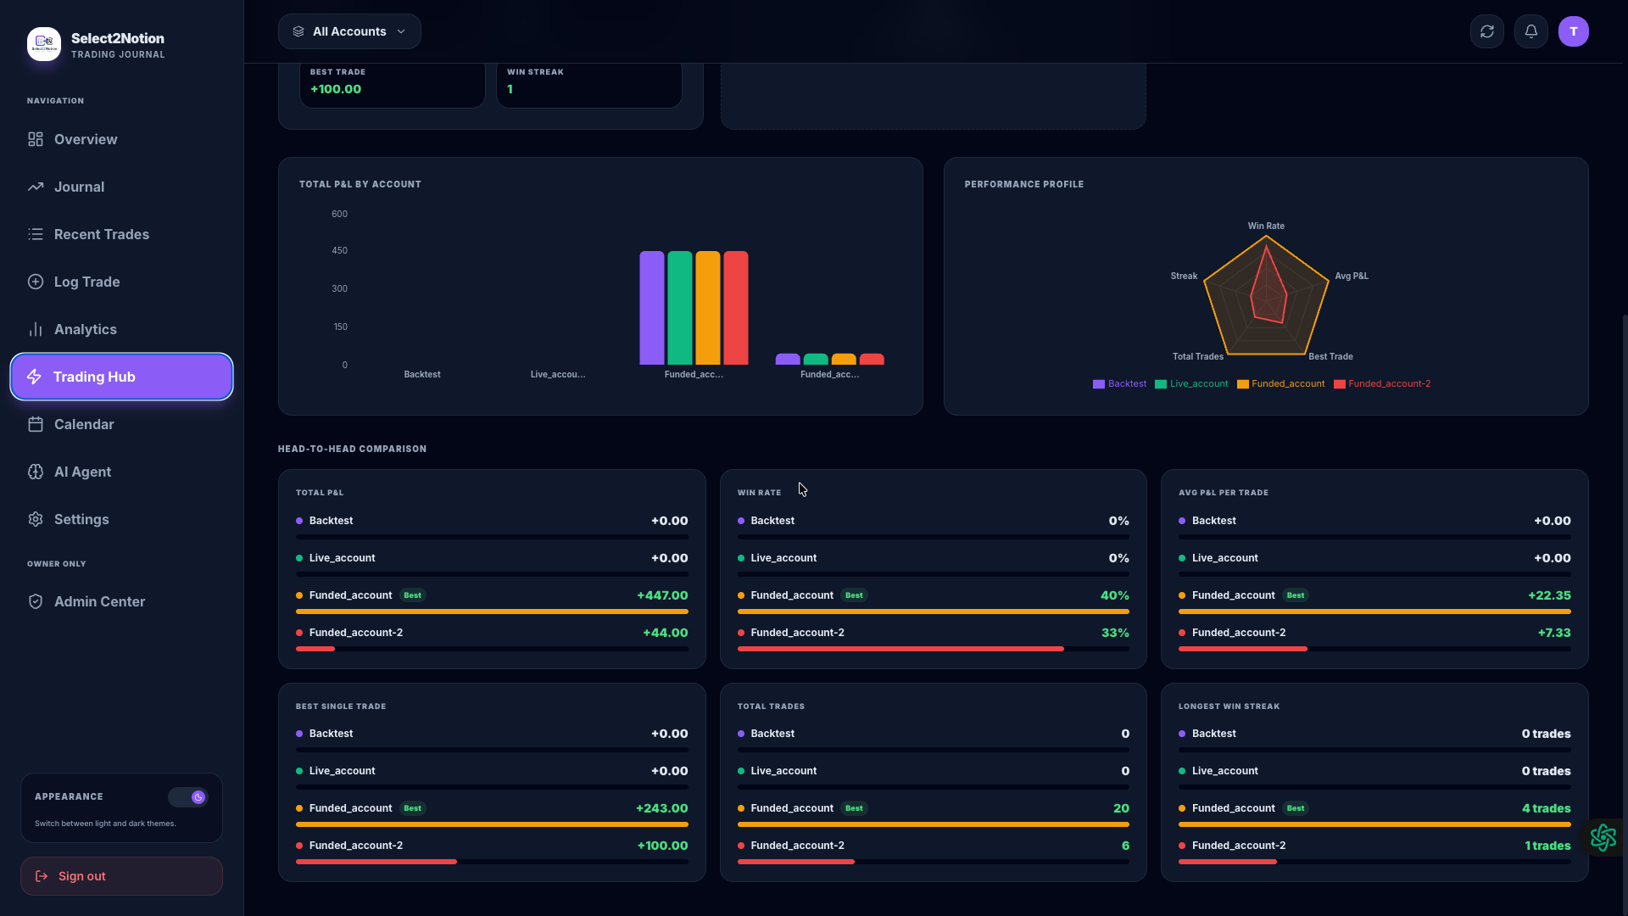Click the Sign out arrow icon
Image resolution: width=1628 pixels, height=916 pixels.
click(x=42, y=876)
